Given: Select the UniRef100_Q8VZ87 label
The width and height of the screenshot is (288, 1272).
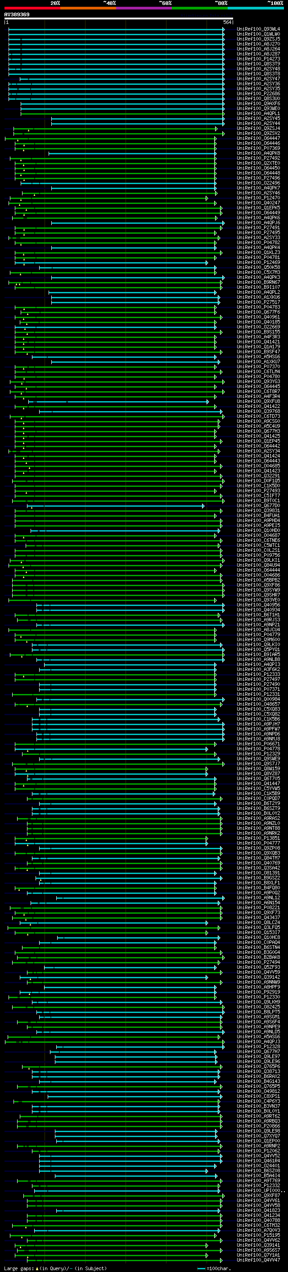Looking at the screenshot, I should (x=258, y=773).
